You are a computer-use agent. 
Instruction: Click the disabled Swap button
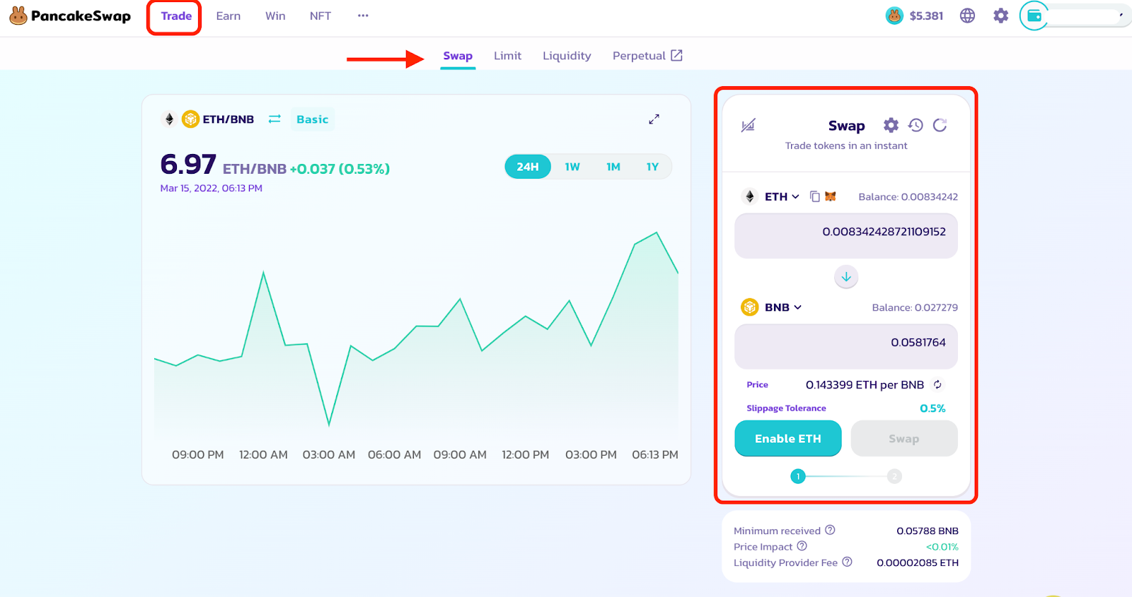click(x=904, y=439)
